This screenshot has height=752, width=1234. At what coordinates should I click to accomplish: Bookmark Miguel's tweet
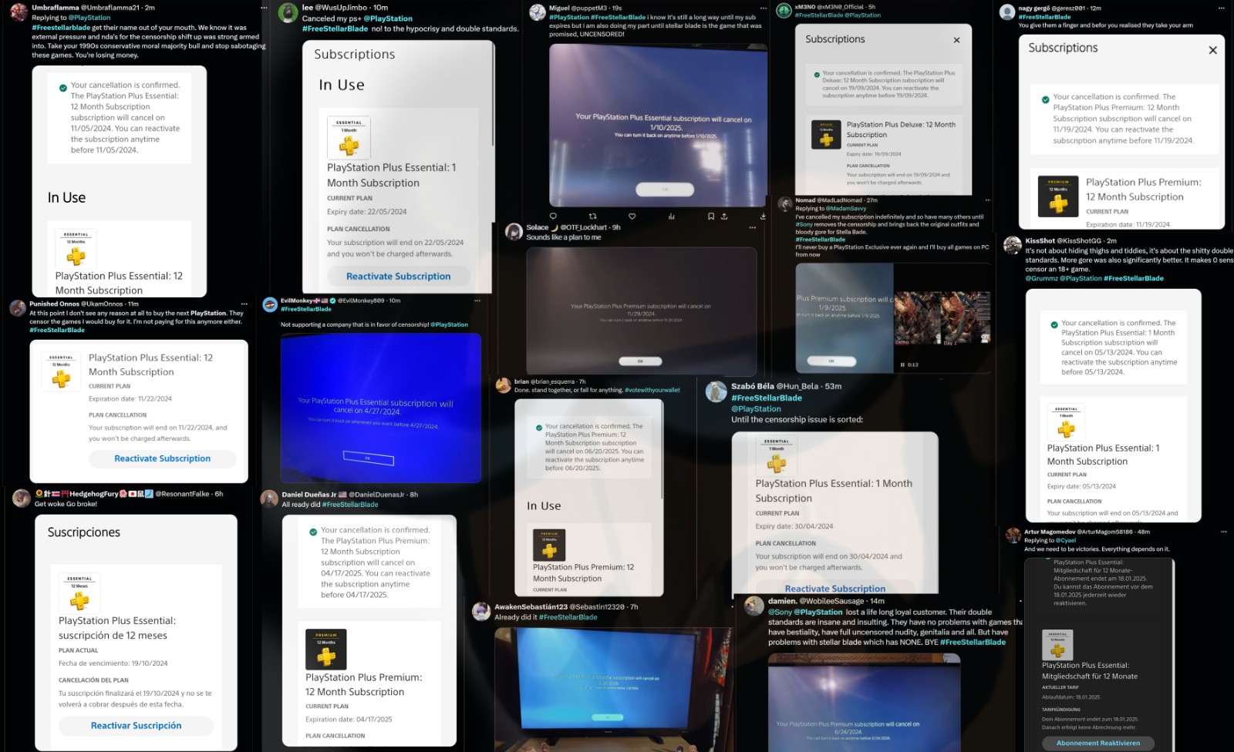[711, 217]
